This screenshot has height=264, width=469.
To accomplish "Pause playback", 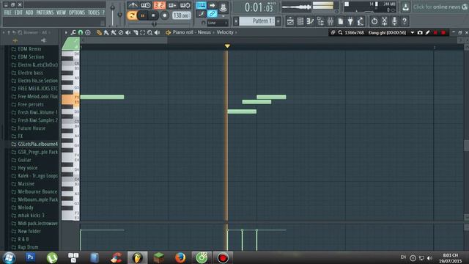I will [x=143, y=15].
